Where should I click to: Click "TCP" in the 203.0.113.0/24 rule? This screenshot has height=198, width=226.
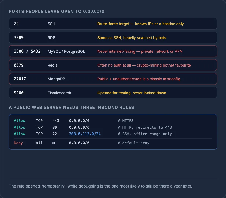pyautogui.click(x=39, y=134)
